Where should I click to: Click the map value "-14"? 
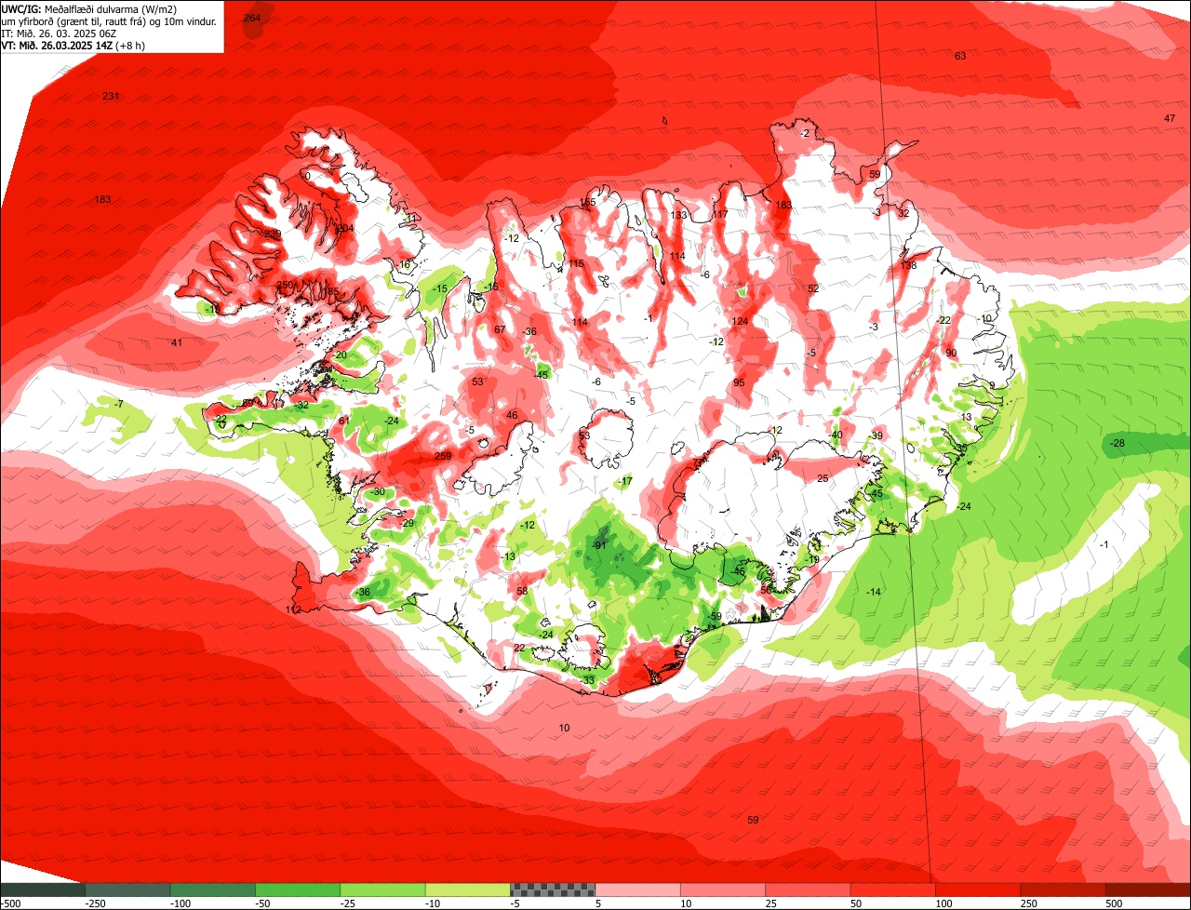point(873,593)
